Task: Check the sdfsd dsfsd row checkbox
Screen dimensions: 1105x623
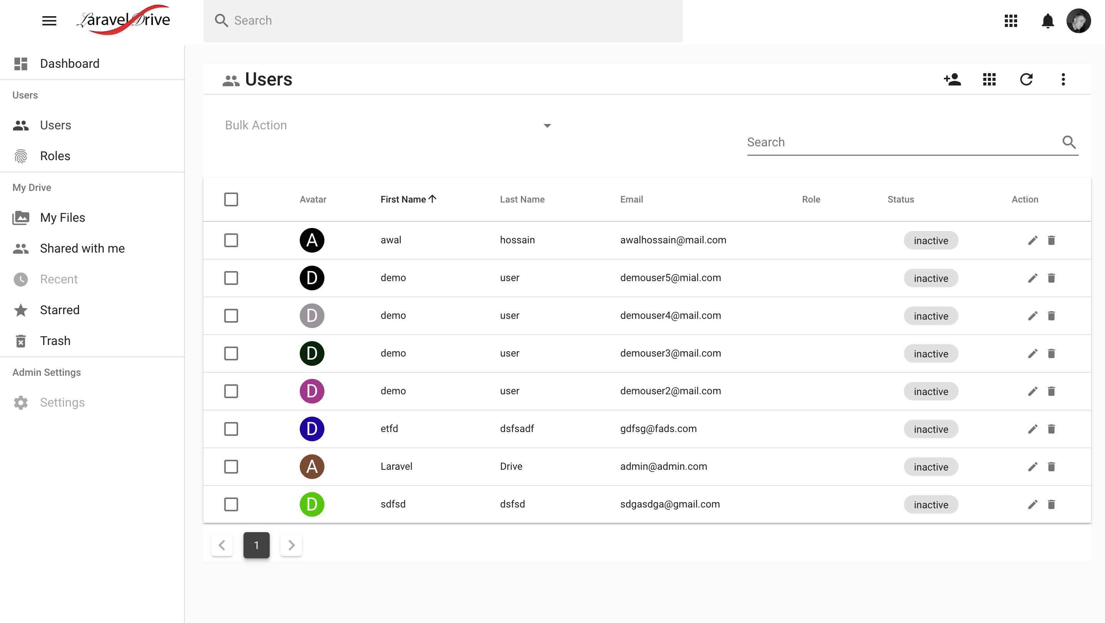Action: tap(231, 504)
